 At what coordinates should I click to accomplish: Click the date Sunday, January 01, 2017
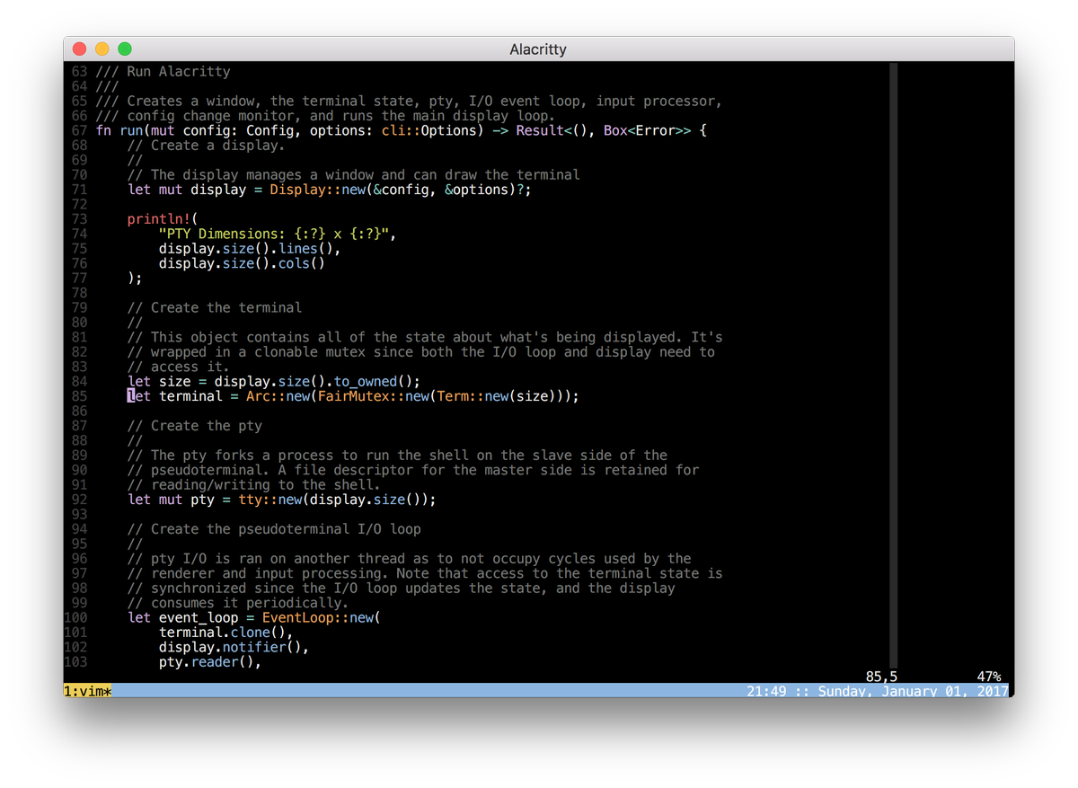click(912, 691)
